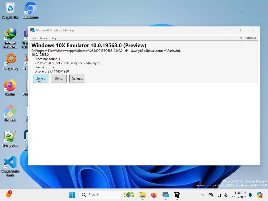Open the notification bell icon
The width and height of the screenshot is (268, 201).
coord(250,195)
